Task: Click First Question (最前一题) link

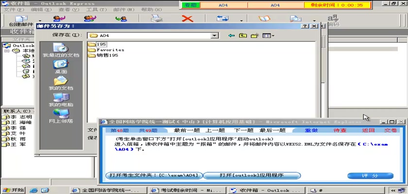Action: click(x=187, y=130)
